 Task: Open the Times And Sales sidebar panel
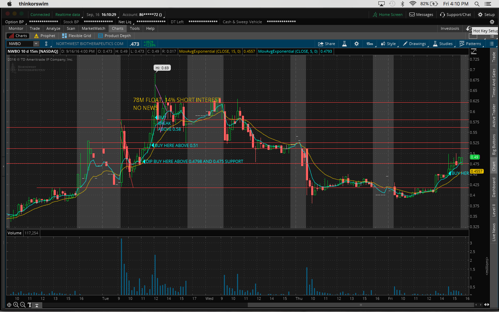[494, 83]
